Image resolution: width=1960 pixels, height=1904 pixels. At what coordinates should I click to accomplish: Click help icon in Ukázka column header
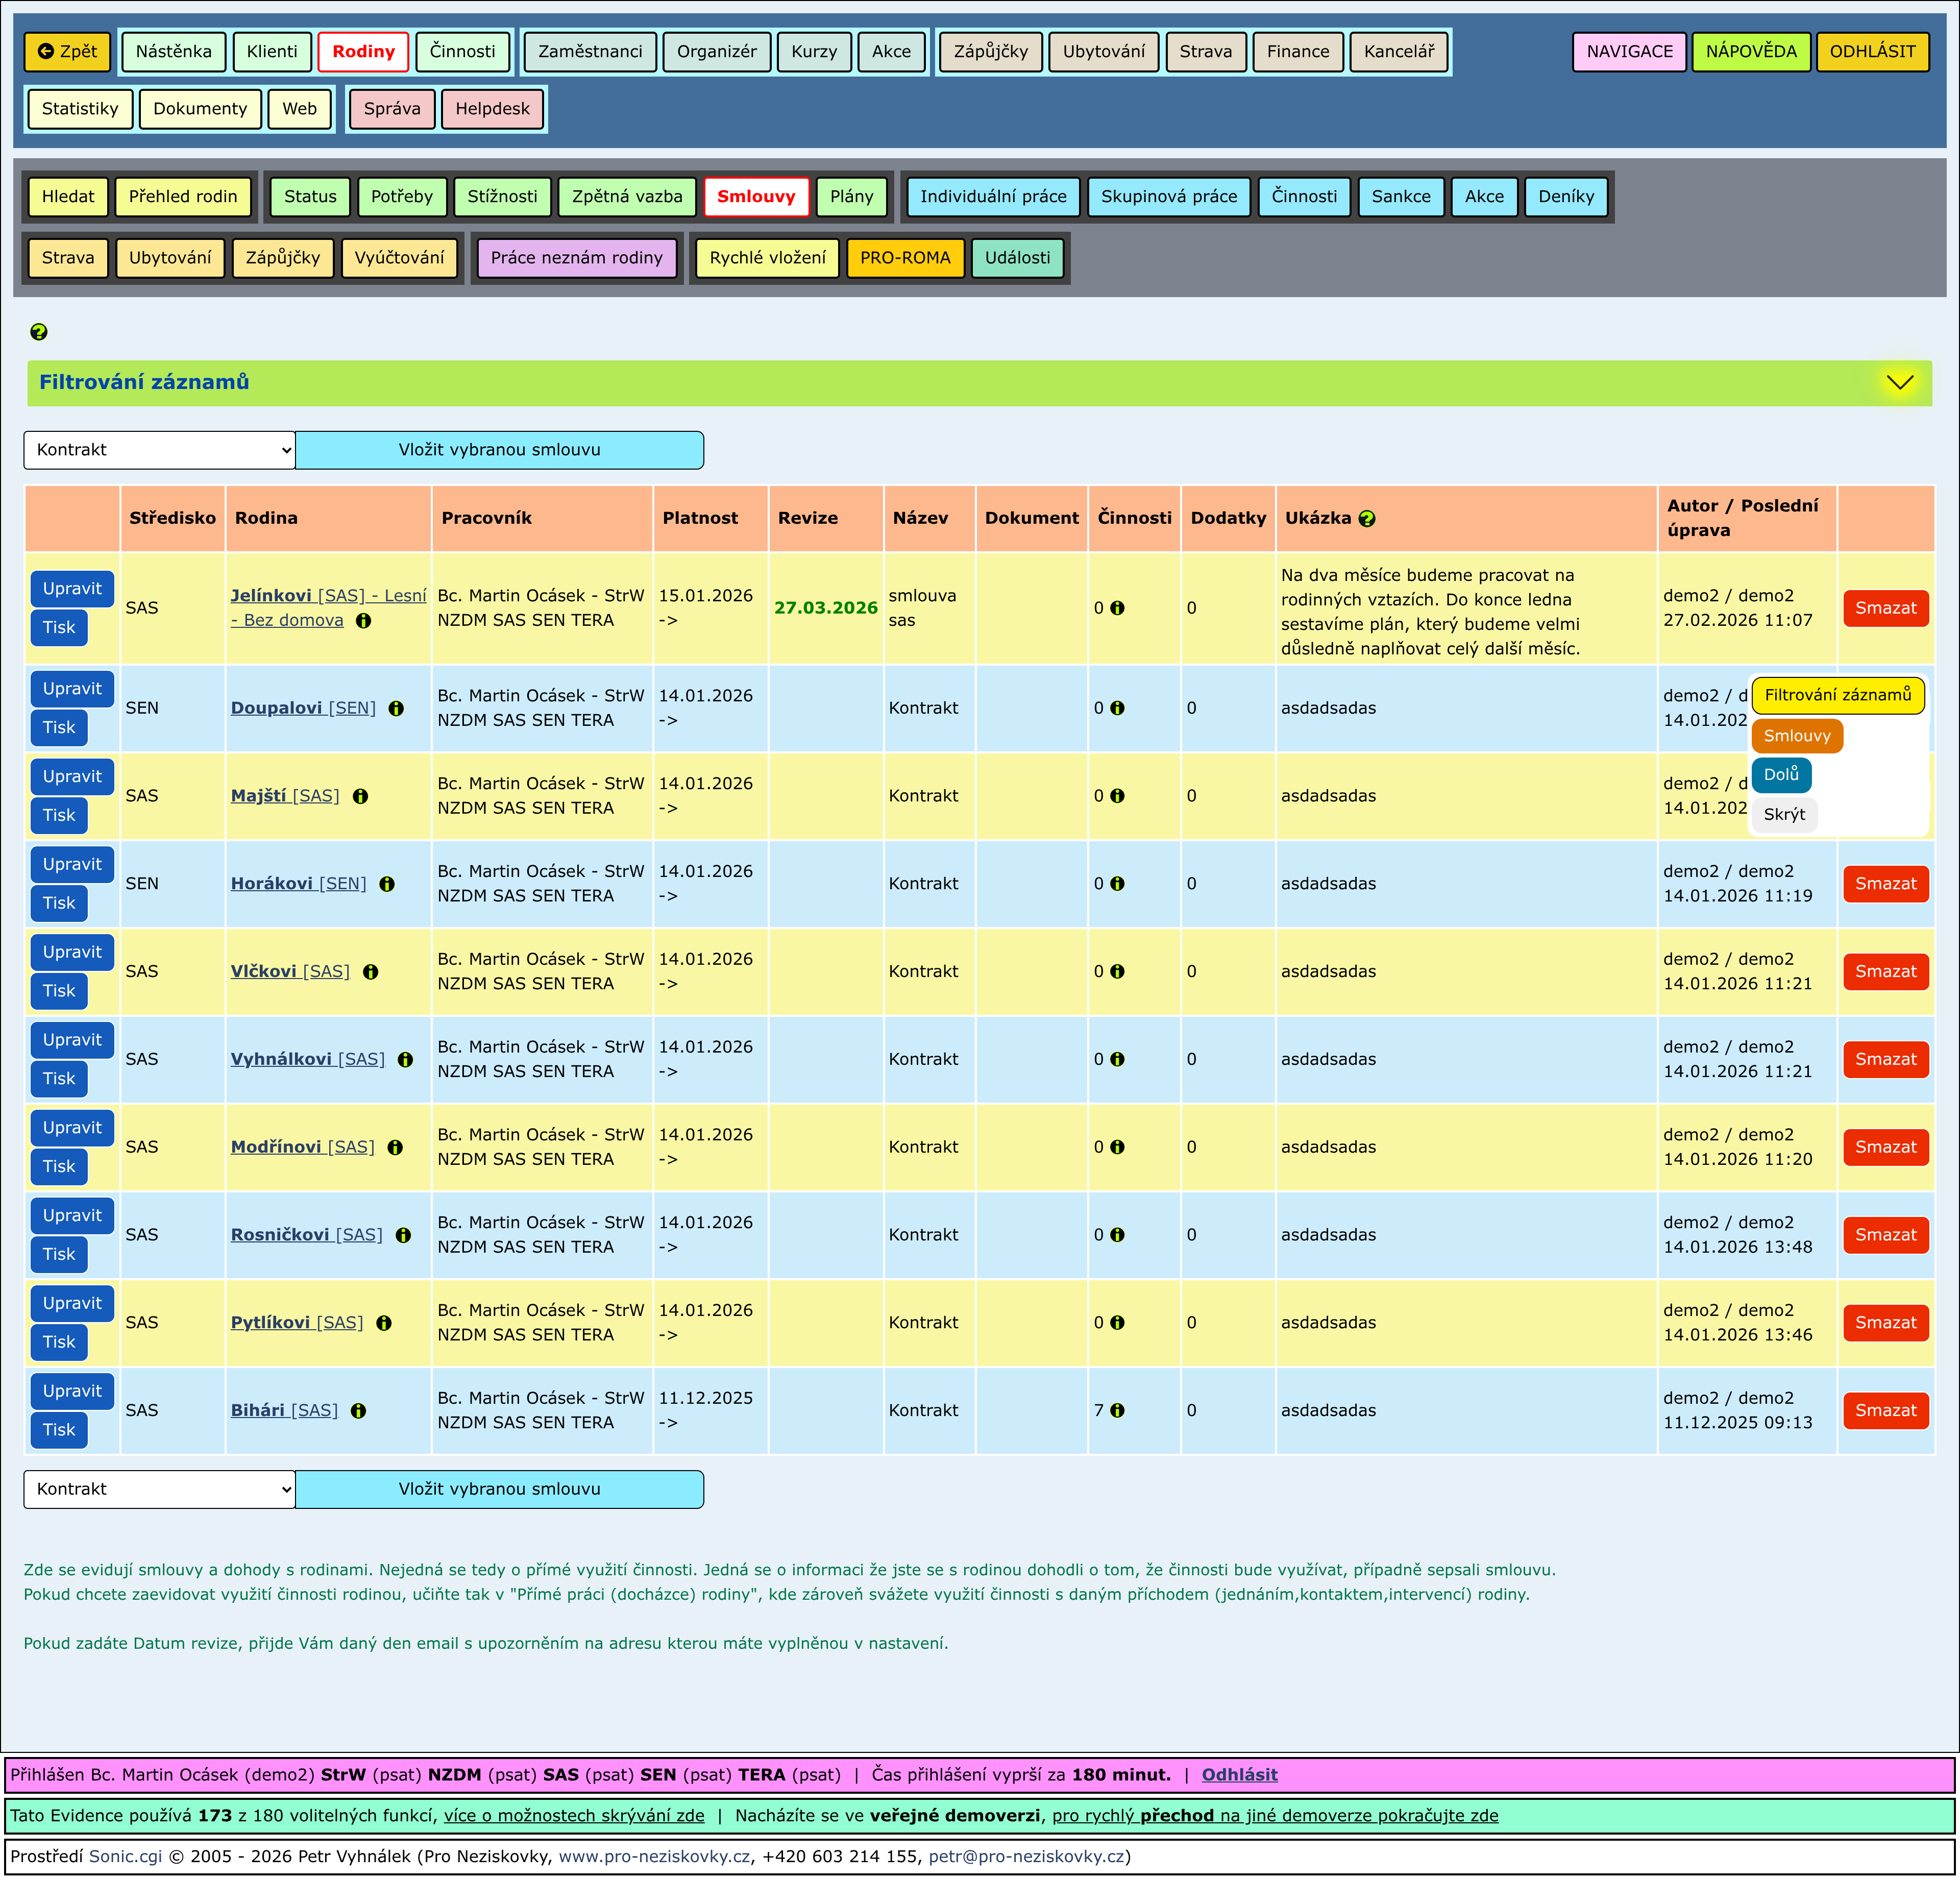tap(1367, 519)
